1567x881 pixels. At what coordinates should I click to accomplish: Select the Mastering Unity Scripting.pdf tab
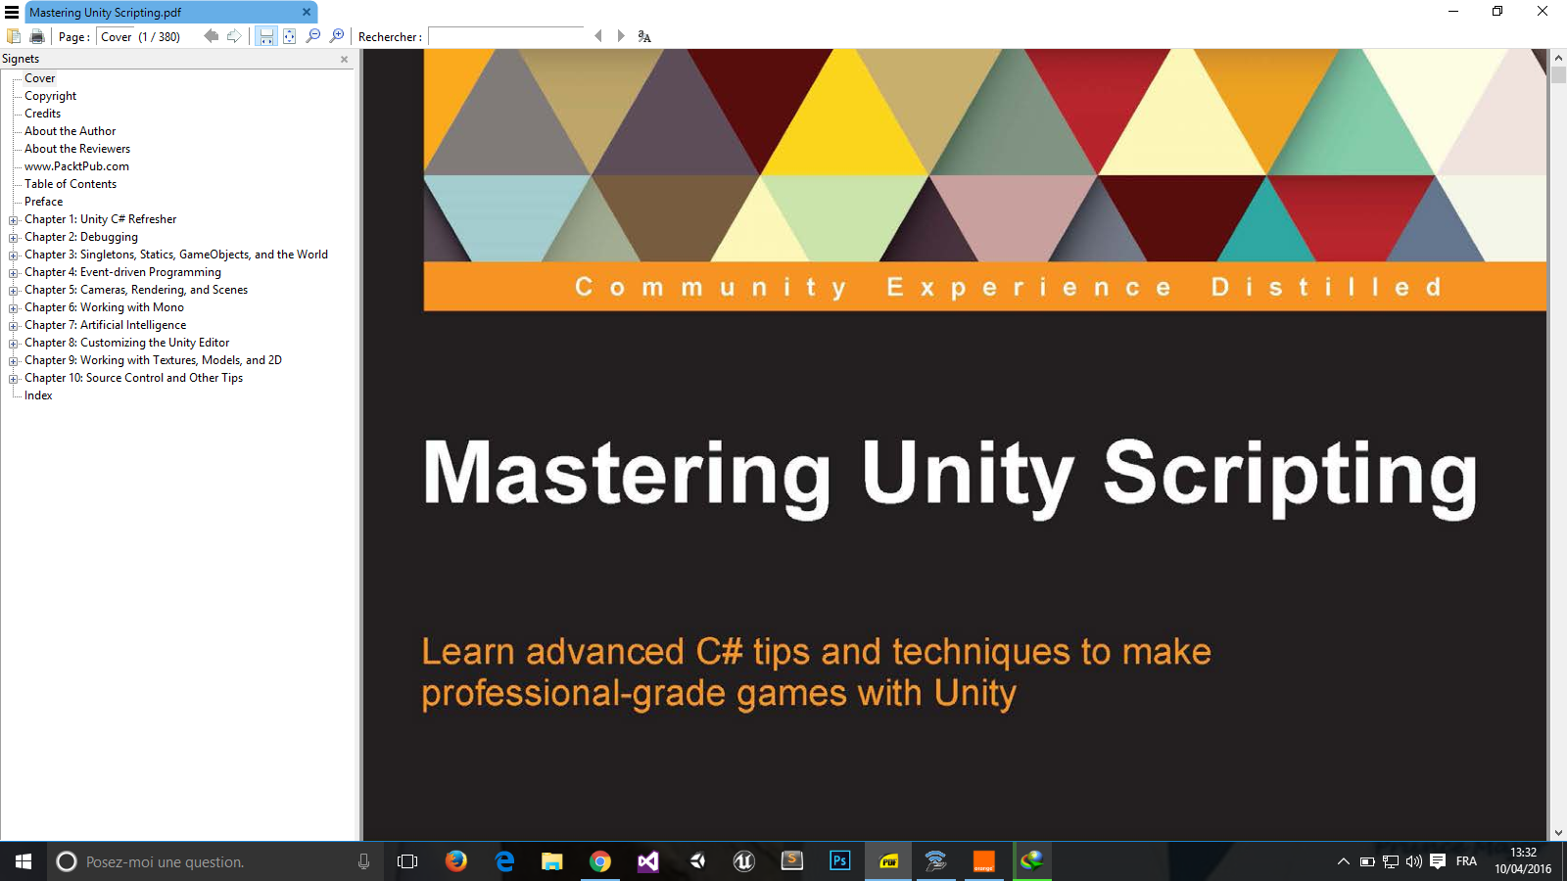pos(171,12)
